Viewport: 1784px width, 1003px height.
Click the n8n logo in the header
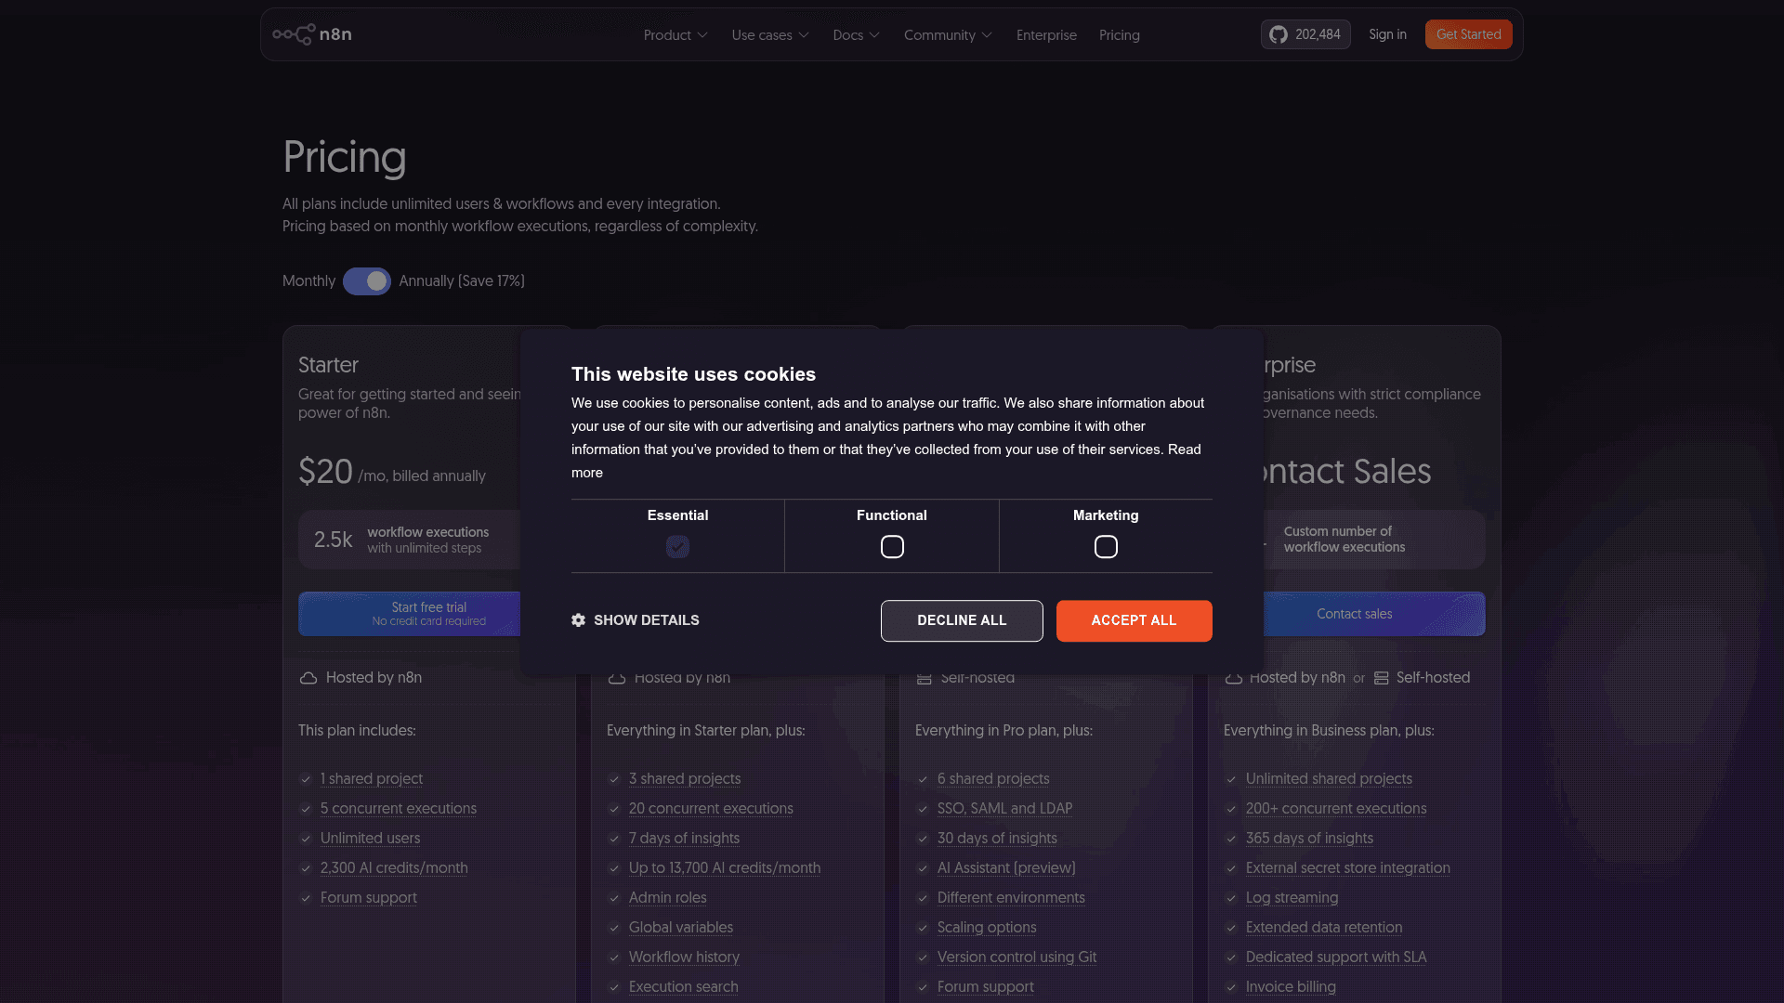pos(312,34)
